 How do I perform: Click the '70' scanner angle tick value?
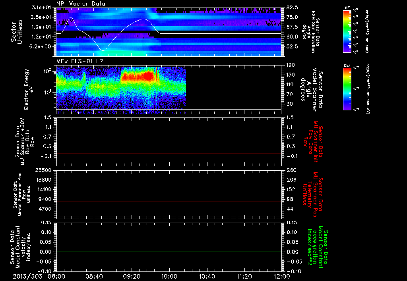coord(290,94)
